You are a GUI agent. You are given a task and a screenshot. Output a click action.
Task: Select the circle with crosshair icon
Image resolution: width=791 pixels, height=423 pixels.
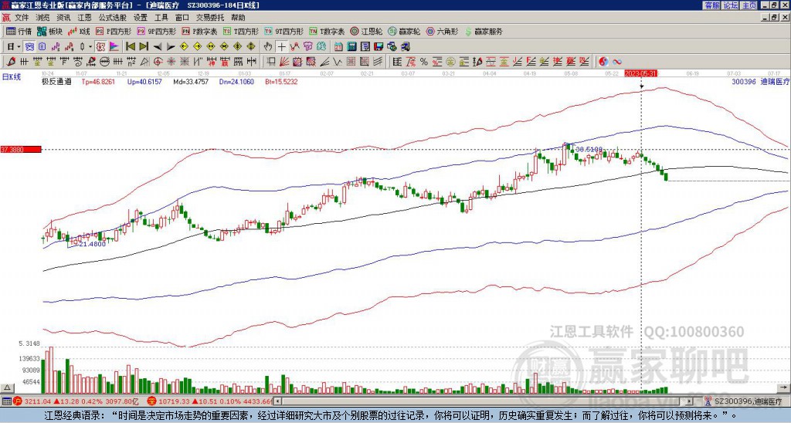[x=158, y=62]
